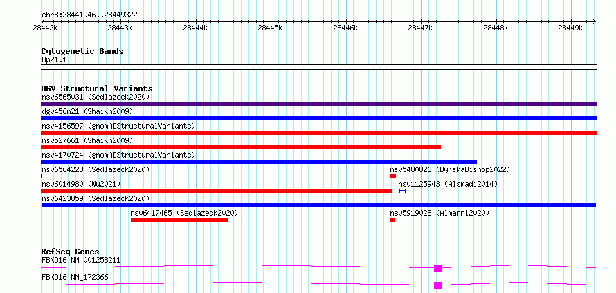Click the FBXO16 NM_001258211 magenta exon box
The image size is (616, 293).
point(438,268)
